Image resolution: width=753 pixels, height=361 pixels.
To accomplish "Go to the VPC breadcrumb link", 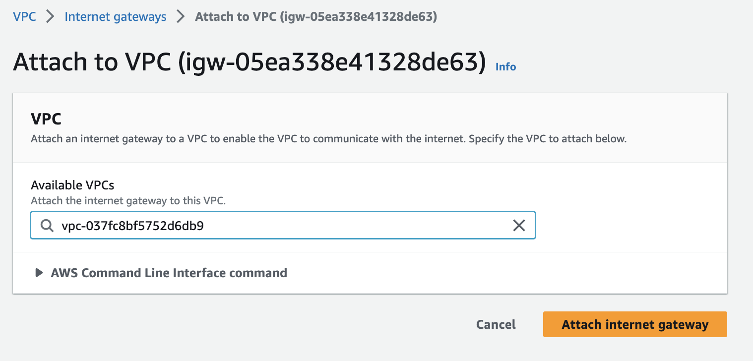I will 25,16.
